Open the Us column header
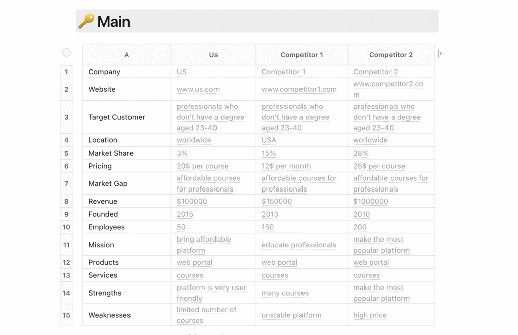Image resolution: width=518 pixels, height=335 pixels. [213, 55]
